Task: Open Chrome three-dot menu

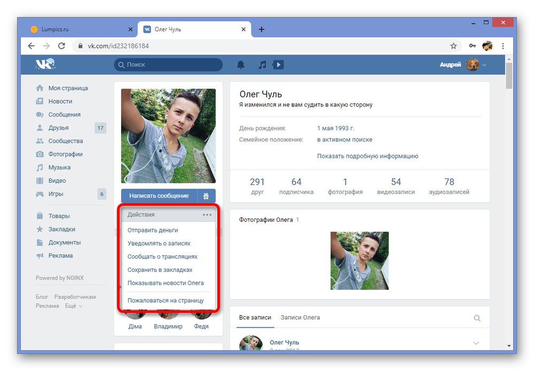Action: tap(503, 46)
